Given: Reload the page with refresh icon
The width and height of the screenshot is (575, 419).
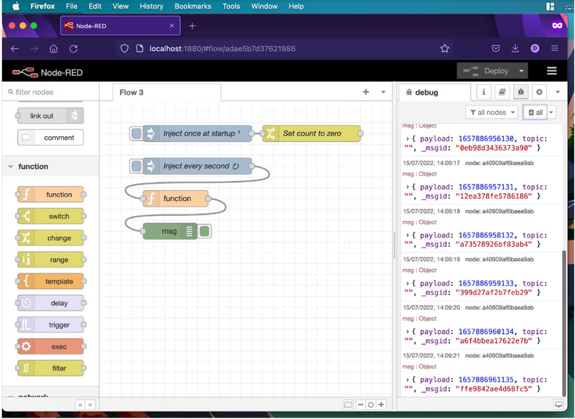Looking at the screenshot, I should coord(73,49).
